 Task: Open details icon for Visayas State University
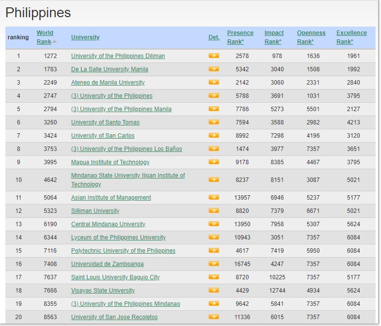pos(214,290)
